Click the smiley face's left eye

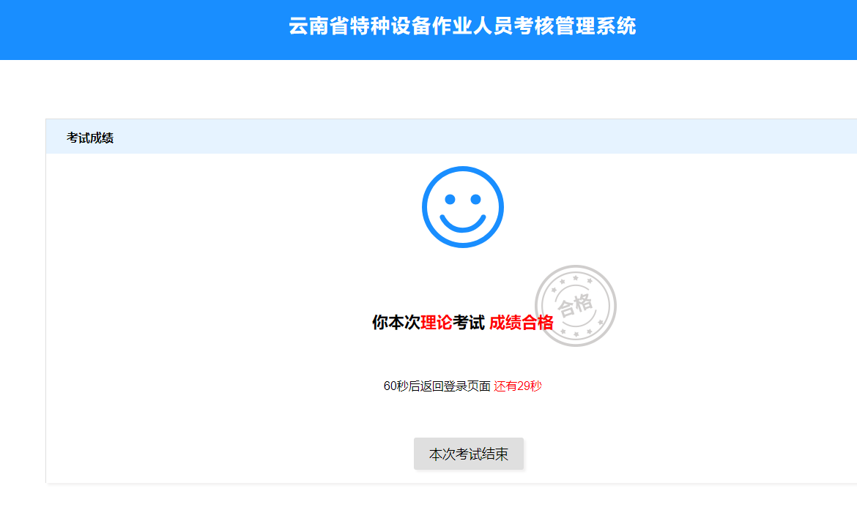[x=450, y=199]
